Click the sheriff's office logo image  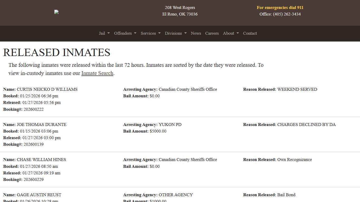(56, 12)
